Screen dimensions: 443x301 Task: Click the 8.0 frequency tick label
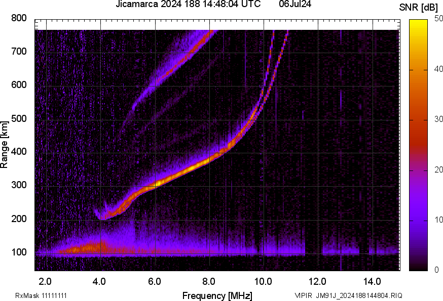(x=209, y=281)
